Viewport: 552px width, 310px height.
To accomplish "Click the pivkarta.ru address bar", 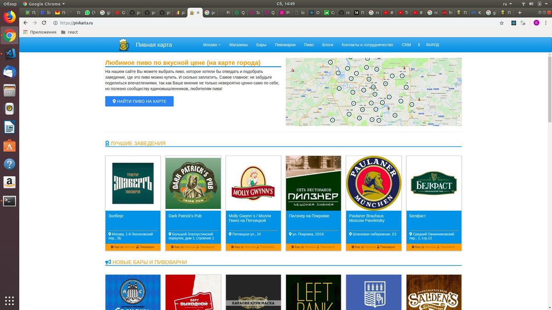I will pyautogui.click(x=276, y=23).
